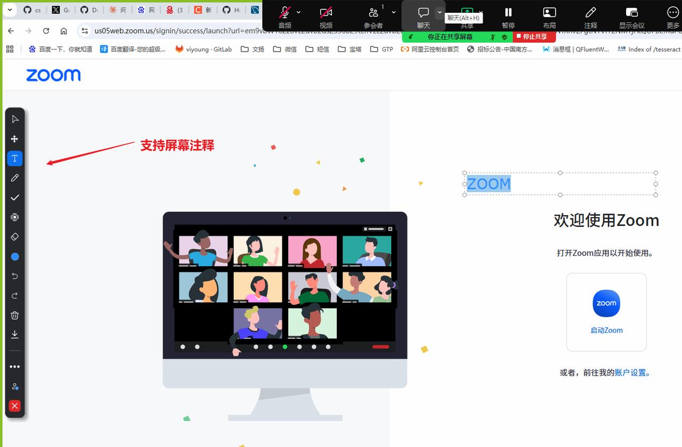Select the eraser annotation tool

pyautogui.click(x=15, y=237)
